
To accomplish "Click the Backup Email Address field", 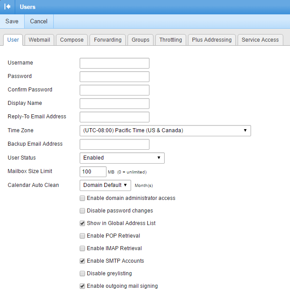I will point(115,144).
